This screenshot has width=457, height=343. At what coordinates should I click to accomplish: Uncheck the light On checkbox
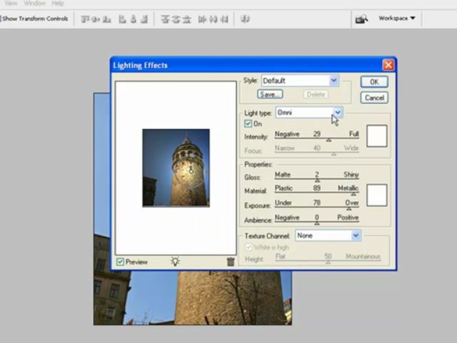coord(248,124)
